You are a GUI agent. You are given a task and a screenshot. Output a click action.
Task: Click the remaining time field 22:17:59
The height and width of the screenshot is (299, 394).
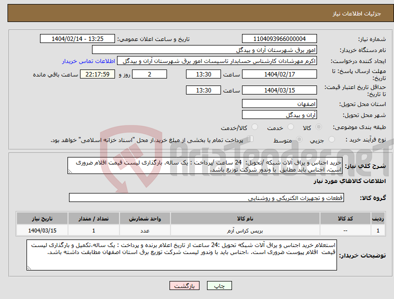tap(97, 74)
